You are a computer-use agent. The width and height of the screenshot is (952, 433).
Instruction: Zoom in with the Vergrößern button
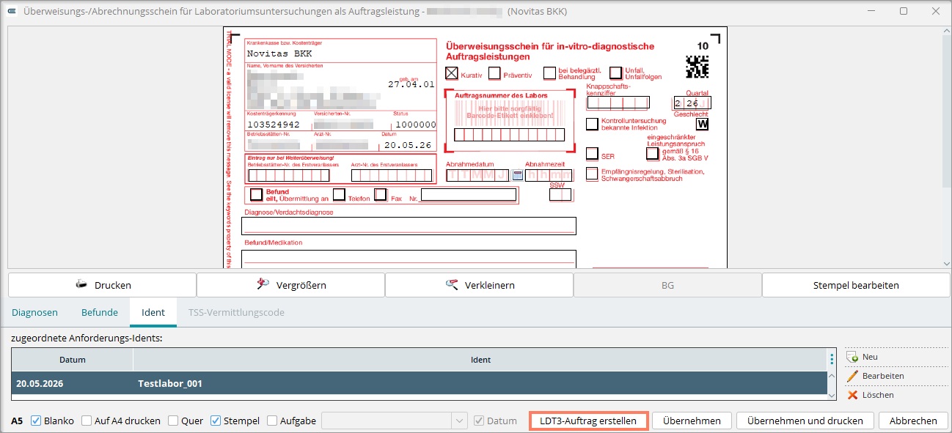[290, 285]
